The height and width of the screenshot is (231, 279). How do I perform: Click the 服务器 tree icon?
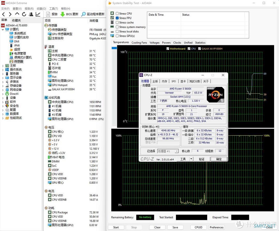(7, 73)
